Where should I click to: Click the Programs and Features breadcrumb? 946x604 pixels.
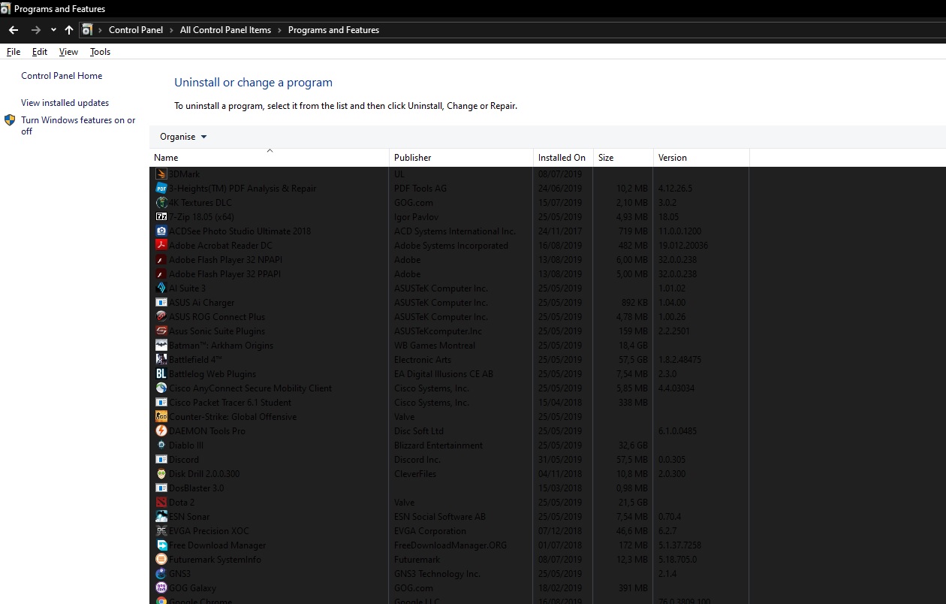[333, 30]
